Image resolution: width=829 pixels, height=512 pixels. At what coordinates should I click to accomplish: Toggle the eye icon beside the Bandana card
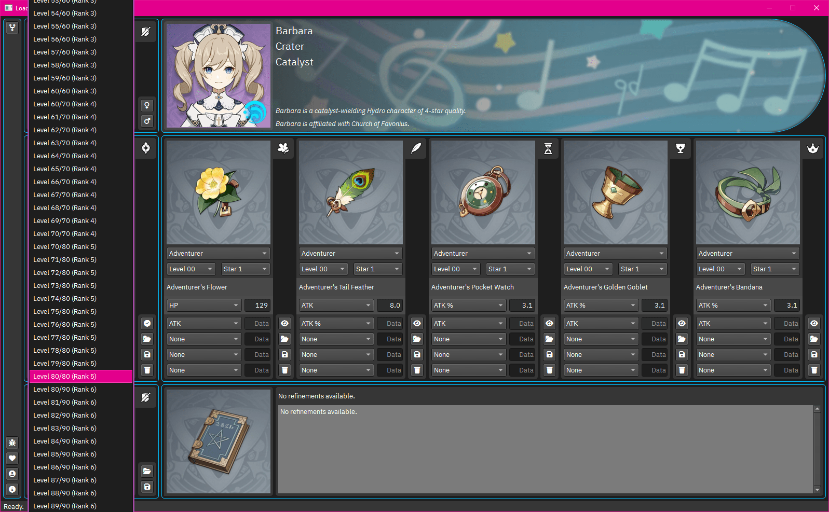682,323
